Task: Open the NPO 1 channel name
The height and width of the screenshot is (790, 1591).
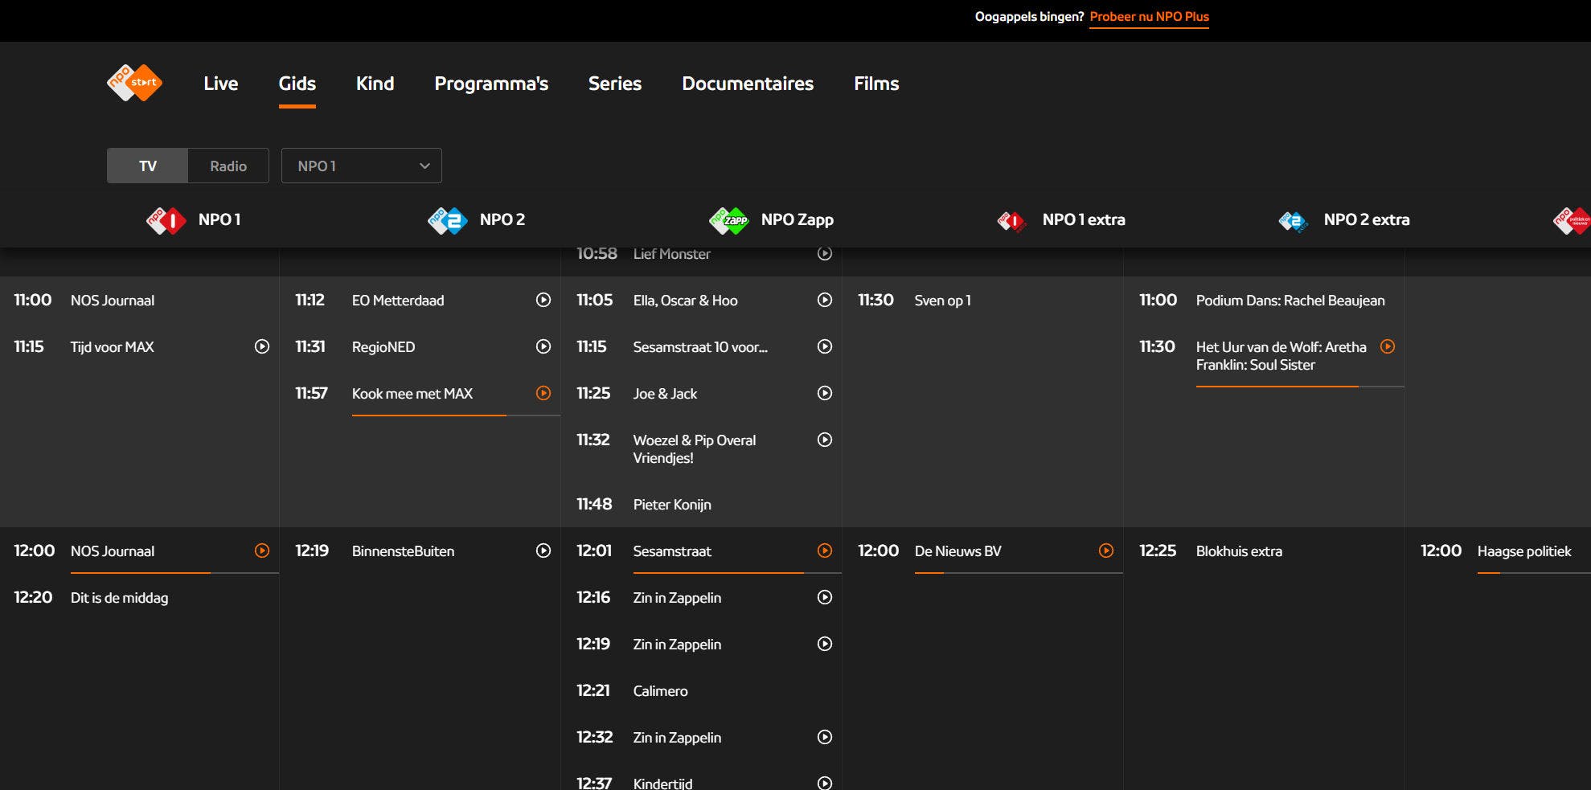Action: coord(219,219)
